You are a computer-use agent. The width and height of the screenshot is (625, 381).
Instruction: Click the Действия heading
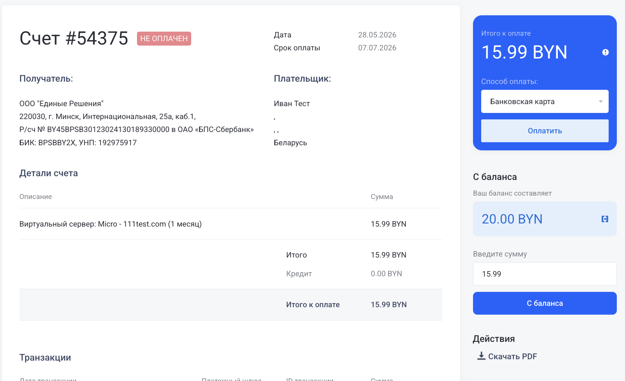pyautogui.click(x=493, y=338)
